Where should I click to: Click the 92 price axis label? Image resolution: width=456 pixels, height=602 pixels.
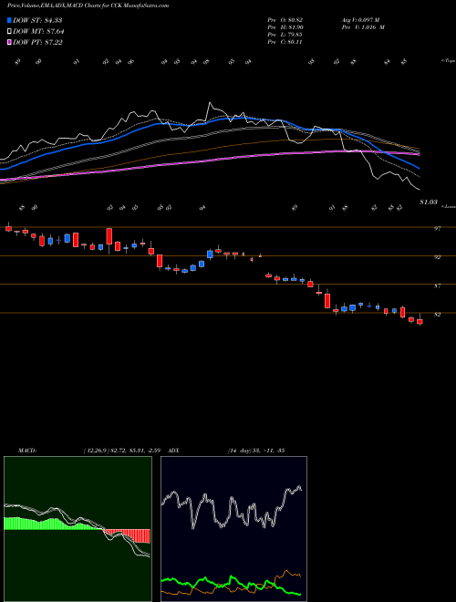tap(437, 257)
